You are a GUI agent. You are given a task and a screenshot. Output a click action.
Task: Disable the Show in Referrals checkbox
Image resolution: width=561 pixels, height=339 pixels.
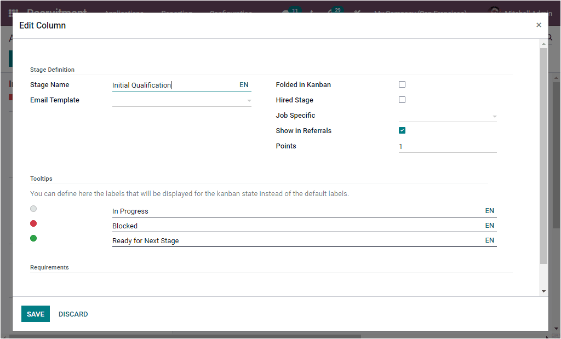(402, 130)
